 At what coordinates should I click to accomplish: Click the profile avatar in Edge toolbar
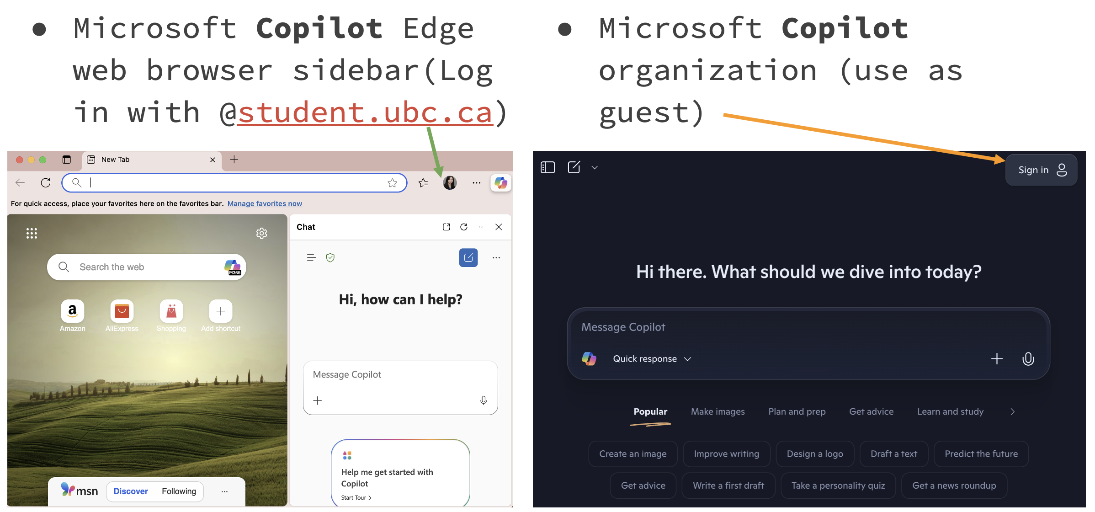450,183
